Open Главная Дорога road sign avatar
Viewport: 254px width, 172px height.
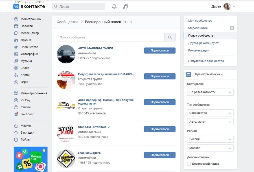pyautogui.click(x=66, y=158)
